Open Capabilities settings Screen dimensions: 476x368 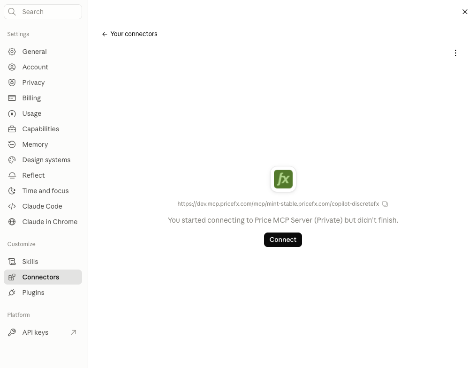pos(43,129)
